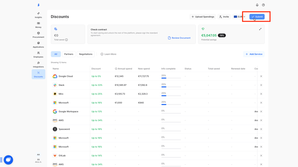Viewport: 298px width, 167px height.
Task: Click the Invite button
Action: click(x=224, y=17)
